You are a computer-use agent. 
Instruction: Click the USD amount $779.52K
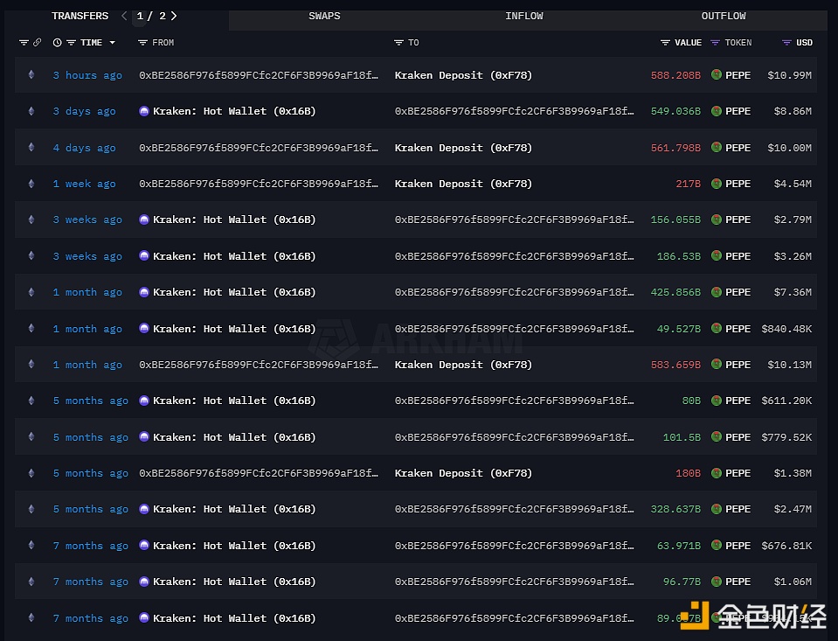[786, 437]
